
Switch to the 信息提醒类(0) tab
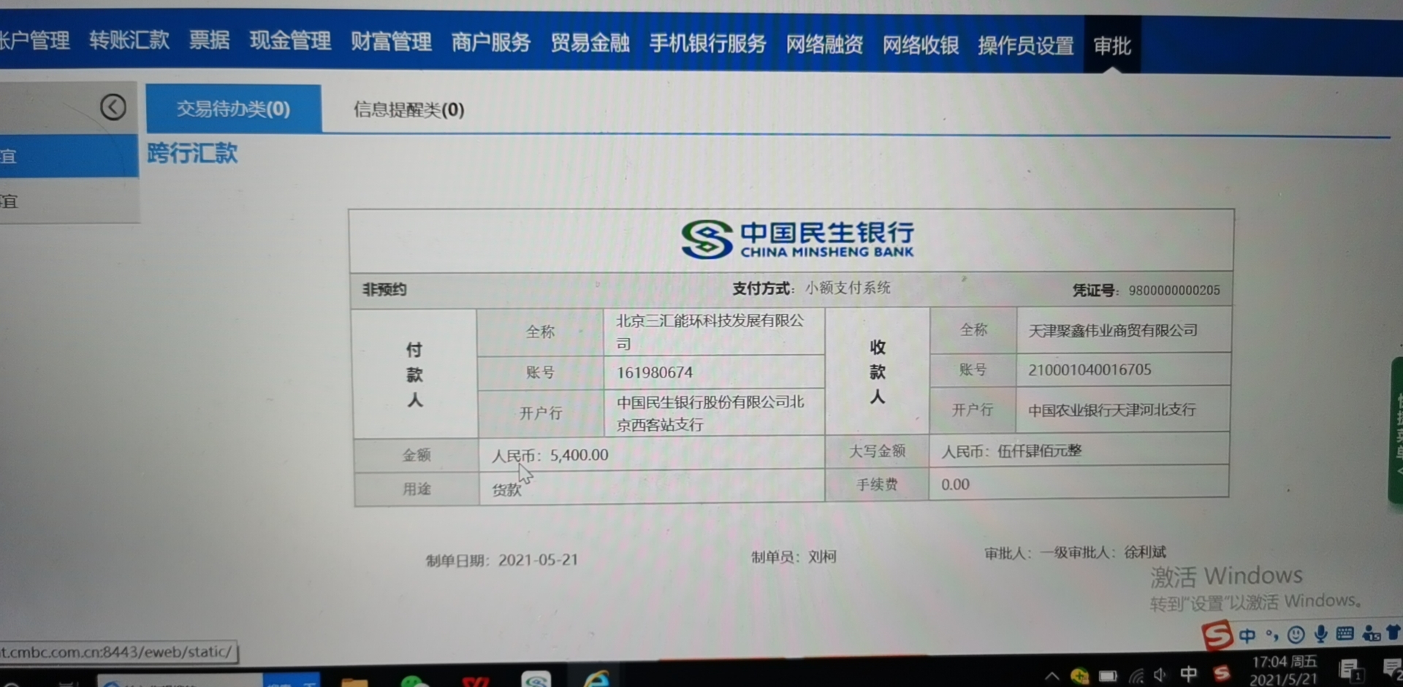point(408,110)
